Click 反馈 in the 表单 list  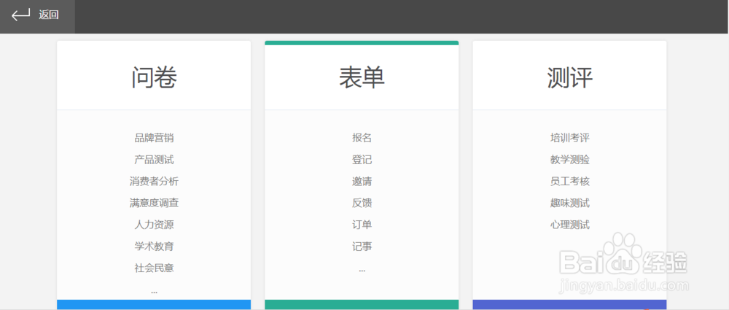[x=362, y=203]
